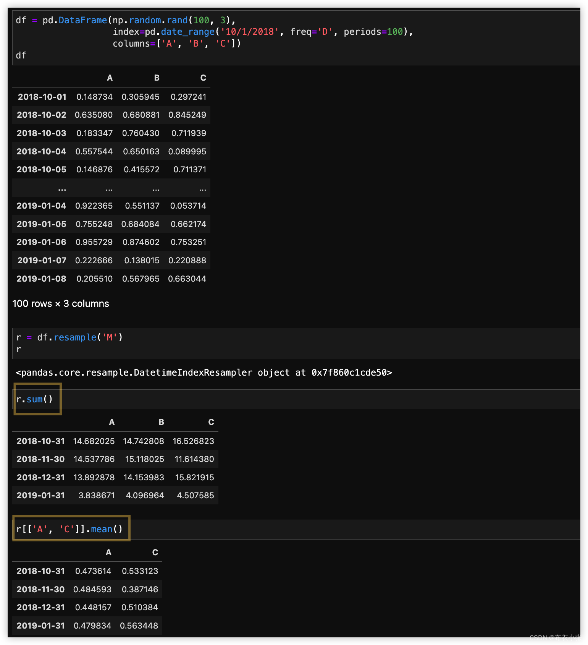Click mean value 0.563448
Screen dimensions: 588x645
point(139,626)
